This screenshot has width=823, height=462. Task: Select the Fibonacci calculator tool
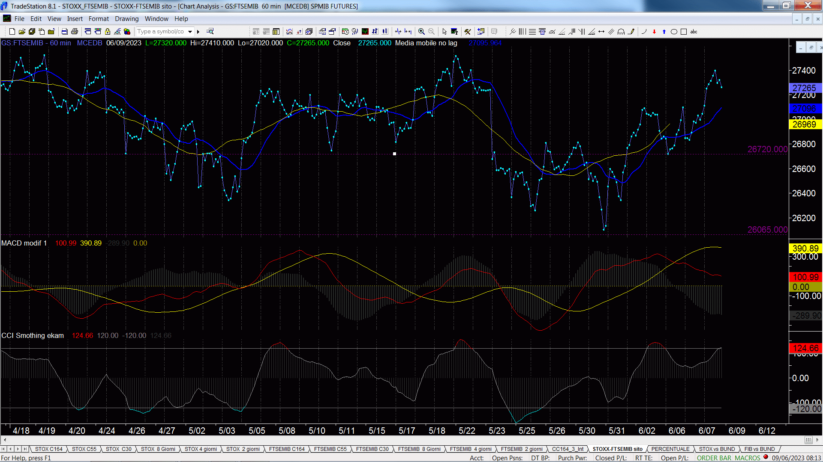(542, 31)
